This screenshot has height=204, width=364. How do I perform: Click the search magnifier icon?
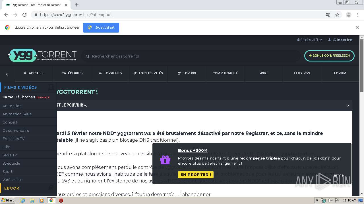coord(88,56)
